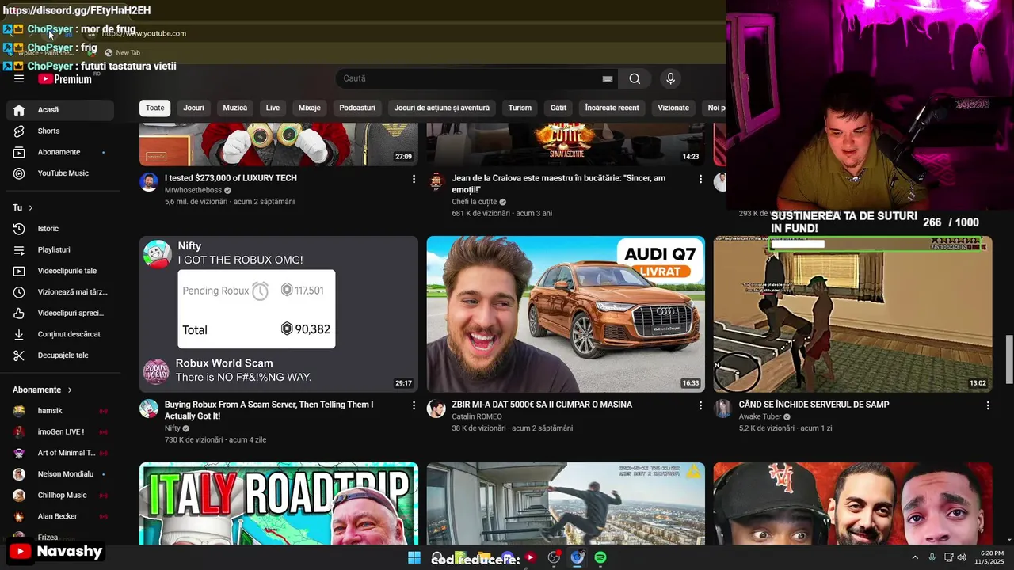
Task: Click the New Tab browser tab
Action: [123, 53]
